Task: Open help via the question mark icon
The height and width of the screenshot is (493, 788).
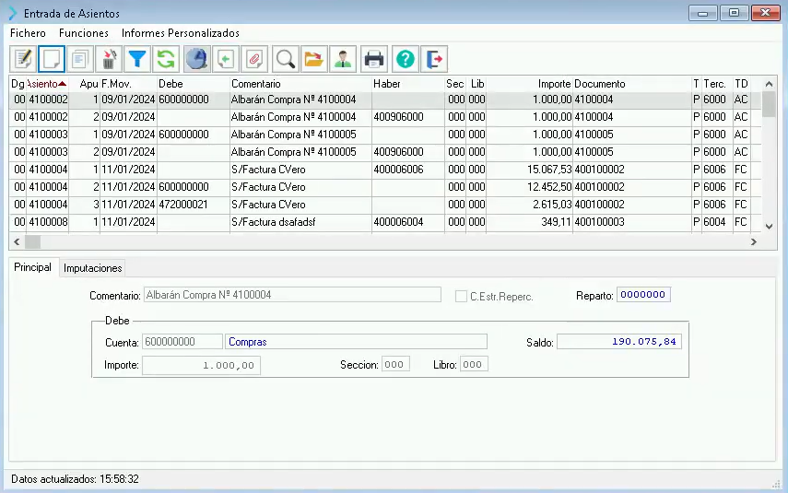Action: [x=405, y=59]
